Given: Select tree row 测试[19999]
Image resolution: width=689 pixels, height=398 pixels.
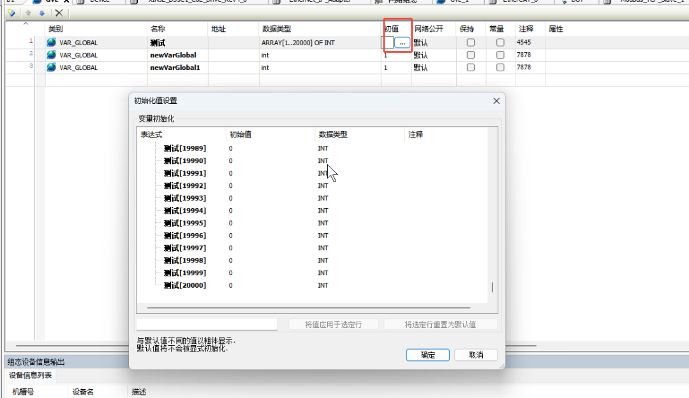Looking at the screenshot, I should coord(184,273).
